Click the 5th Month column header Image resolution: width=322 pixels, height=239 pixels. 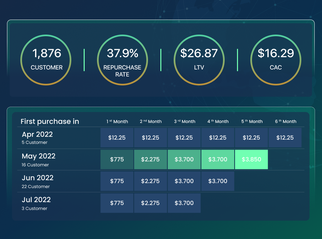pos(252,121)
